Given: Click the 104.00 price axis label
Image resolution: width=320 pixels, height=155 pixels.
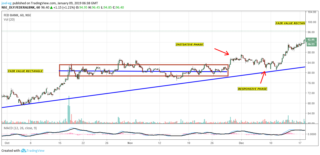Looking at the screenshot, I should [x=311, y=12].
